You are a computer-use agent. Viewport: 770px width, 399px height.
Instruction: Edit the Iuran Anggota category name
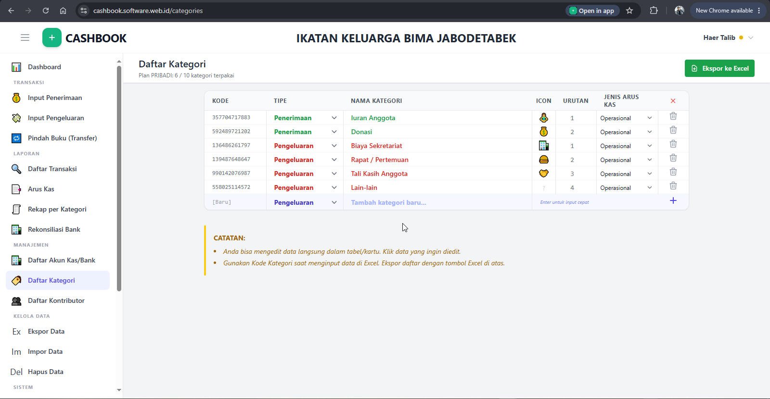[437, 118]
